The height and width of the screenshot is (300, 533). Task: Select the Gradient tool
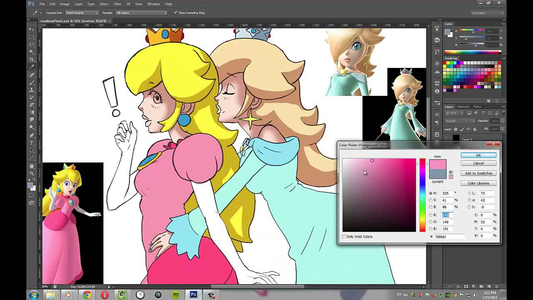(32, 112)
